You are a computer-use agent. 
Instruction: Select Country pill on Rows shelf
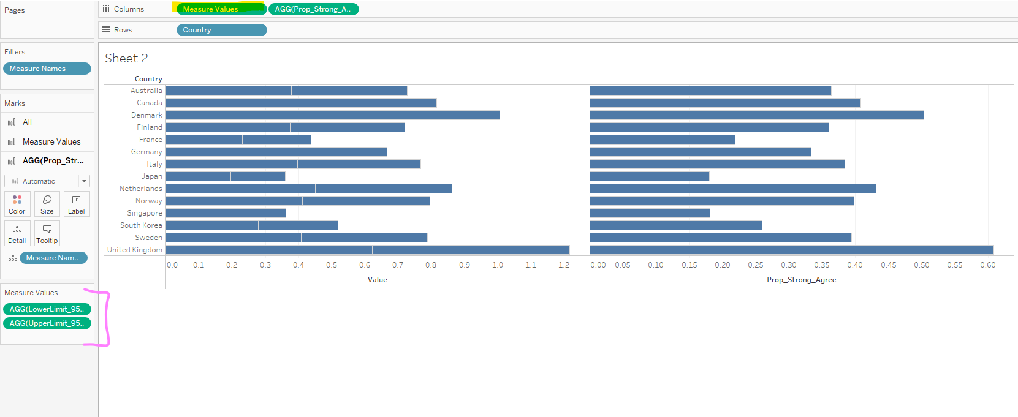(221, 30)
